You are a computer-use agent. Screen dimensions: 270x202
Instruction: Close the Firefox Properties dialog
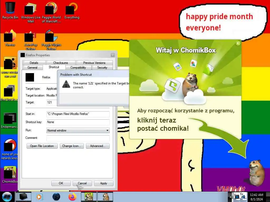tap(113, 55)
